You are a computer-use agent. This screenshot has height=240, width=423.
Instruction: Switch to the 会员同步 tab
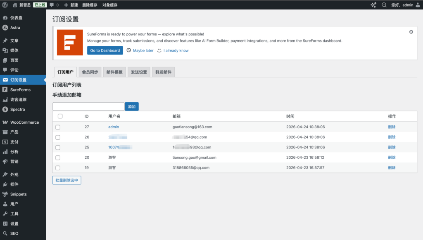90,72
